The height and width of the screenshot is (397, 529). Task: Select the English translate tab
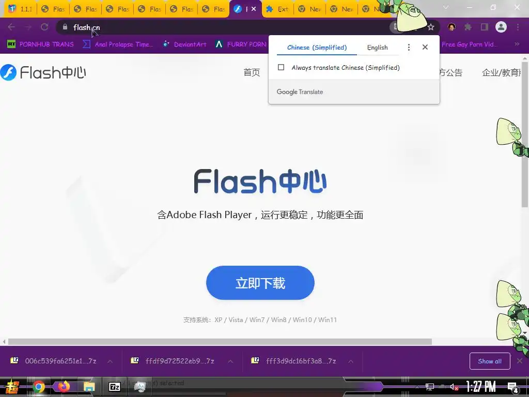pyautogui.click(x=377, y=48)
